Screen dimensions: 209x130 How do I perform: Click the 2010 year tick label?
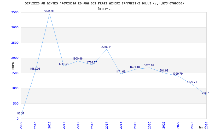pyautogui.click(x=35, y=125)
